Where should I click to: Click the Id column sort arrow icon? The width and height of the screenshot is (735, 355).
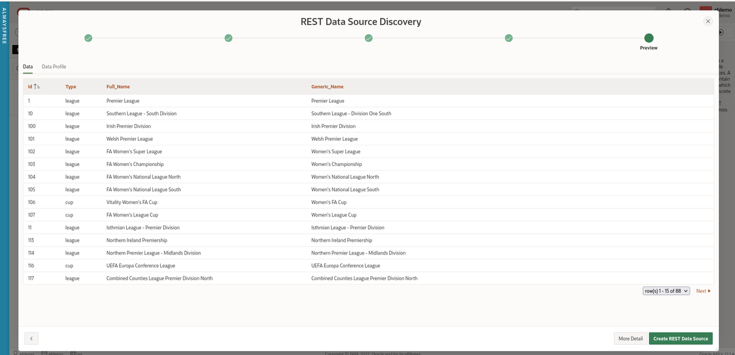(34, 86)
